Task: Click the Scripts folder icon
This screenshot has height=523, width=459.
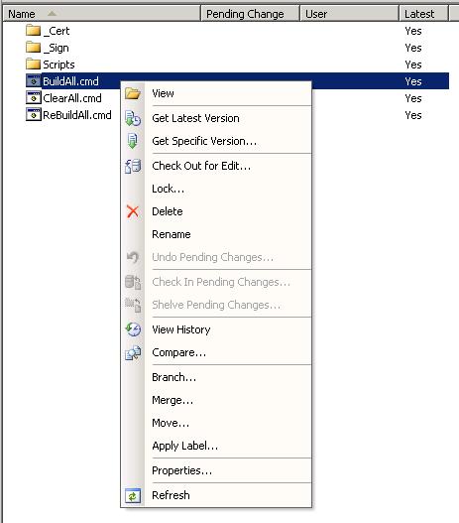Action: (33, 64)
